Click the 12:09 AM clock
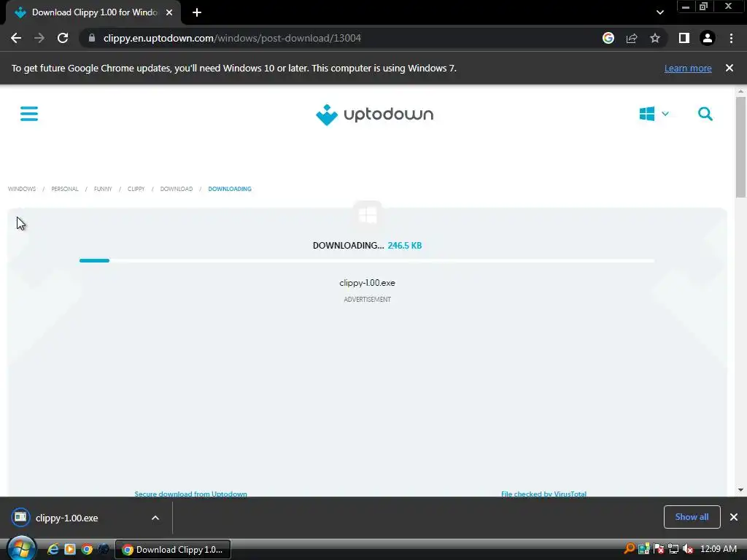 coord(719,549)
